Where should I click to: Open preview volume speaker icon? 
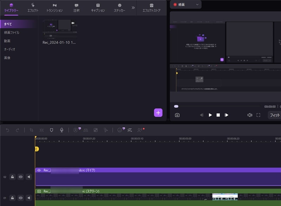tap(250, 115)
